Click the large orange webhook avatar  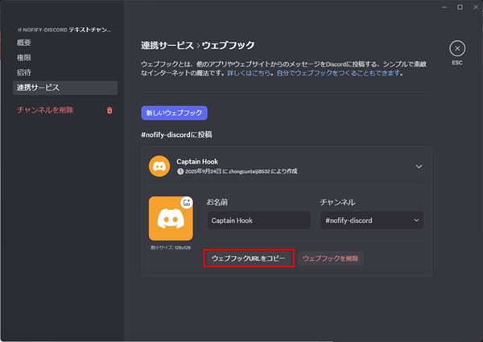[171, 219]
